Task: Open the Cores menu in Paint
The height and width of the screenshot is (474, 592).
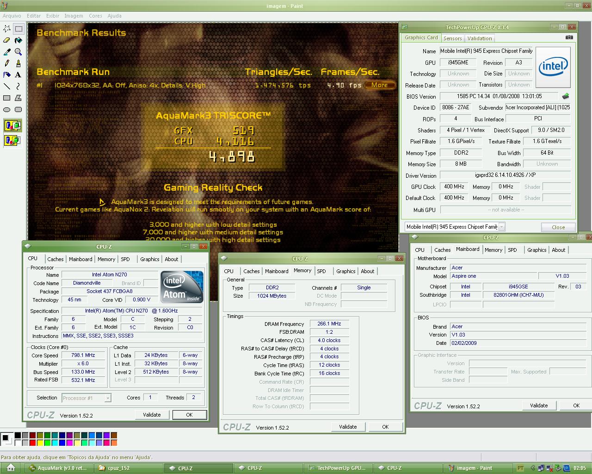Action: pyautogui.click(x=95, y=16)
